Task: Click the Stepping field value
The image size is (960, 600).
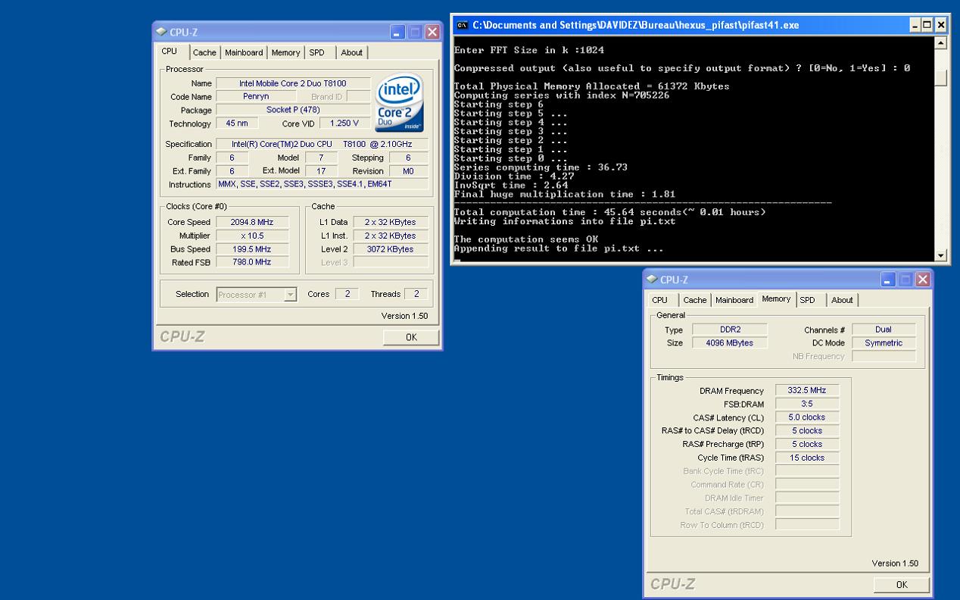Action: (x=409, y=158)
